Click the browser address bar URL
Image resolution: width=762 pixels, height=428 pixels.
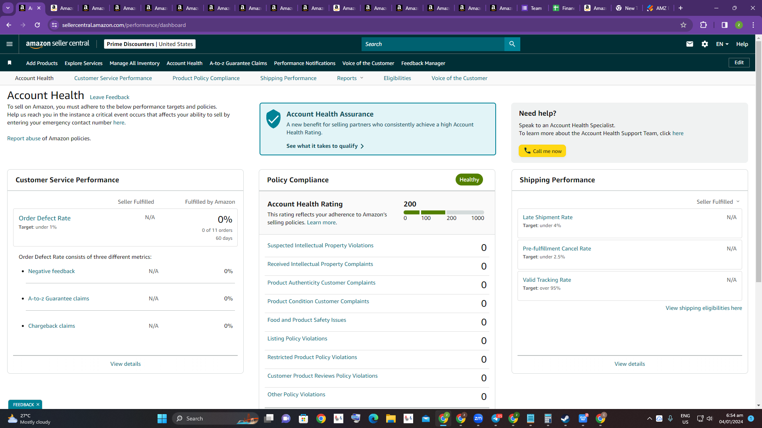[124, 25]
